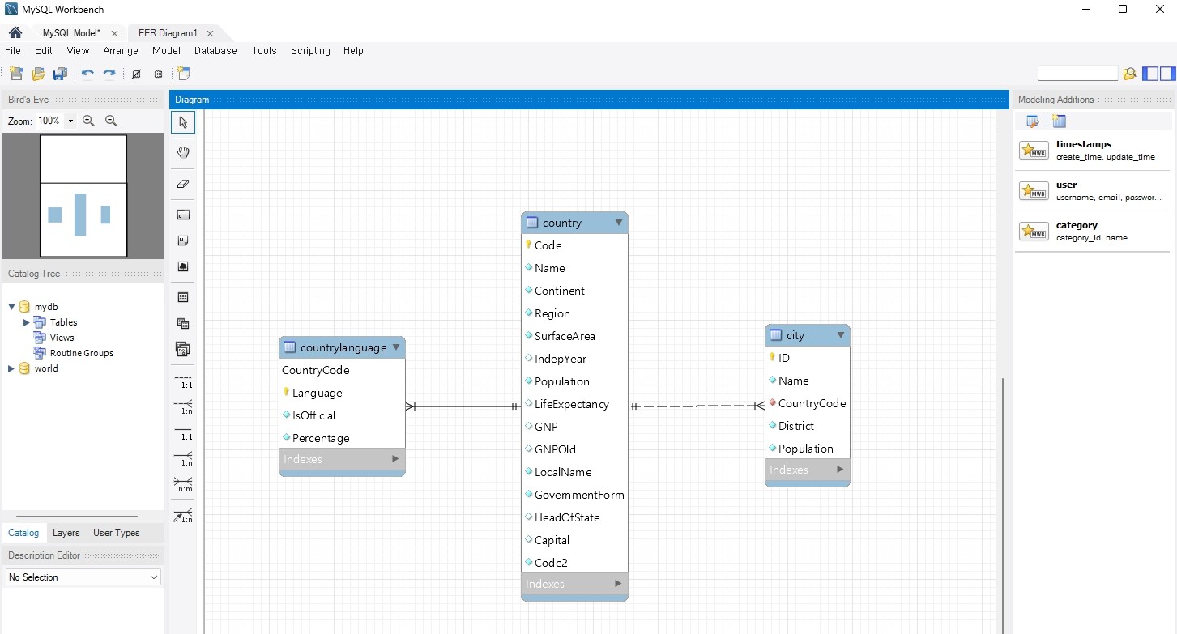
Task: Select non-identifying 1:n relationship tool
Action: coord(184,406)
